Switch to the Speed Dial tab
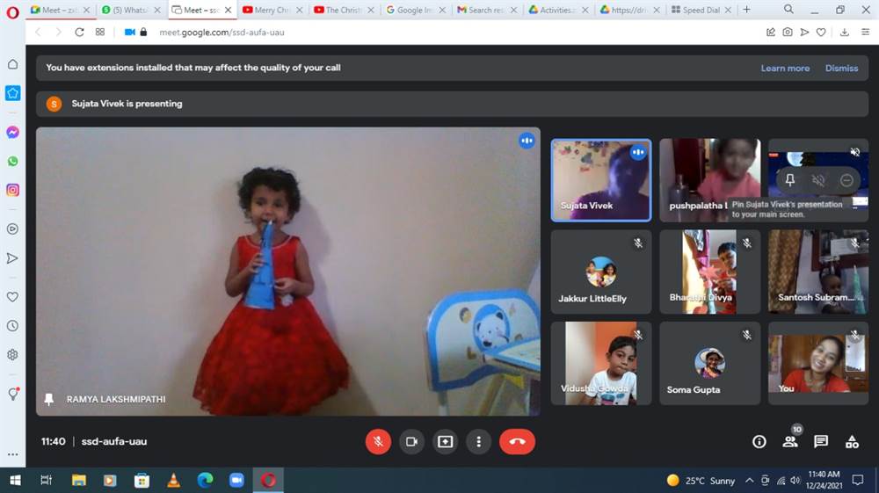Screen dimensions: 879x493 pyautogui.click(x=701, y=10)
